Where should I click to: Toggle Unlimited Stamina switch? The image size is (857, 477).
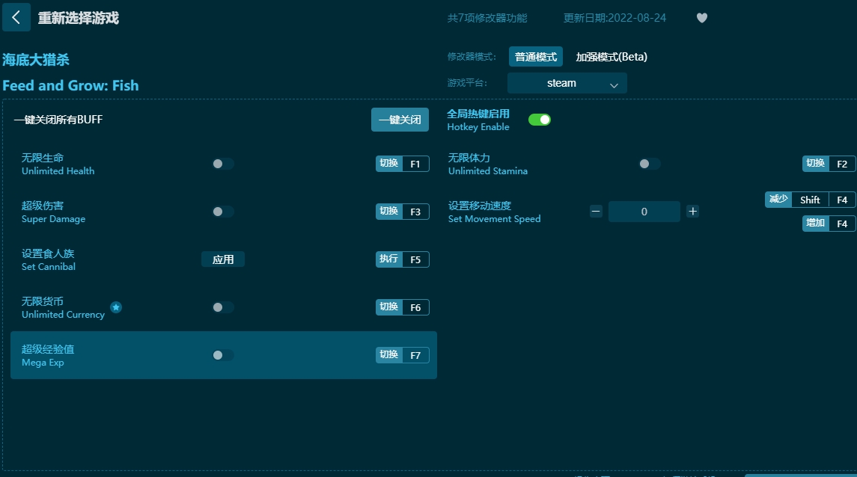[x=650, y=164]
